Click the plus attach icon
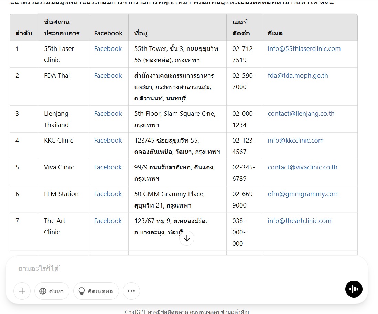 point(22,291)
